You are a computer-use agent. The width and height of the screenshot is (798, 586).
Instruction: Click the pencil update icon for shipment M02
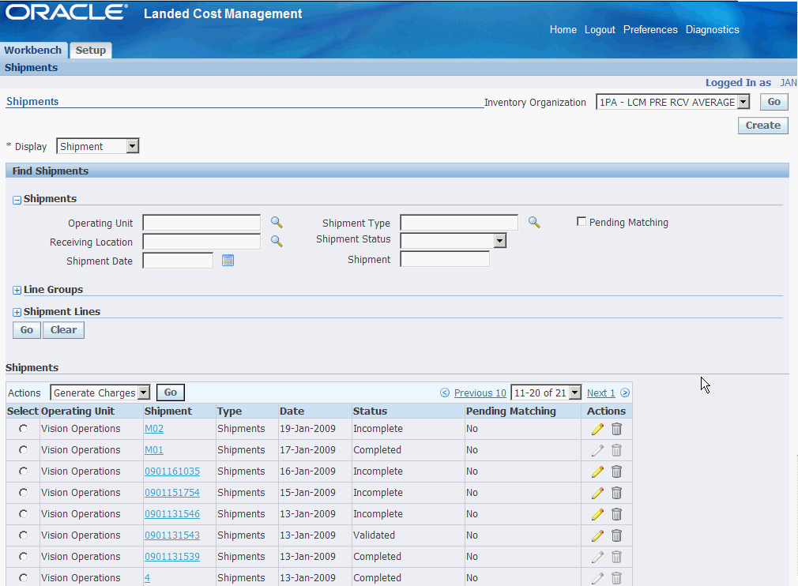[x=597, y=429]
